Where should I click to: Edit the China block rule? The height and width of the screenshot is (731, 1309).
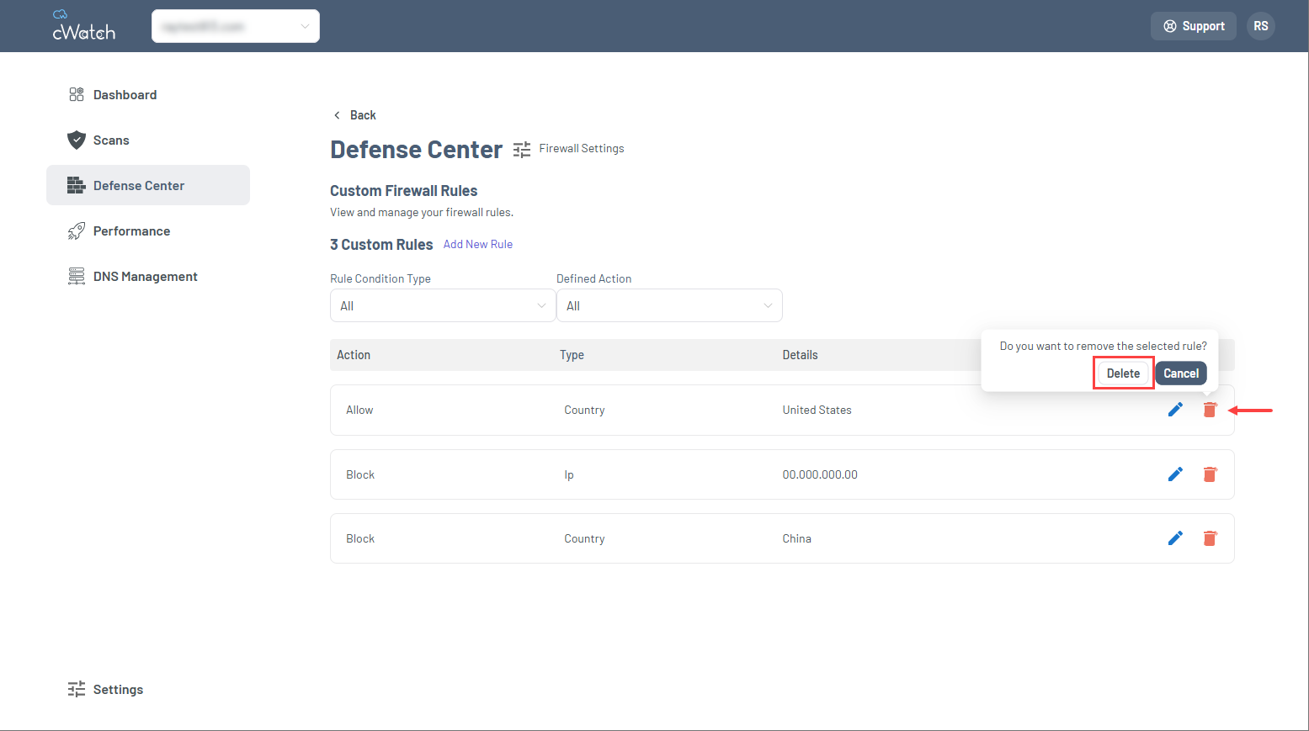pyautogui.click(x=1175, y=538)
